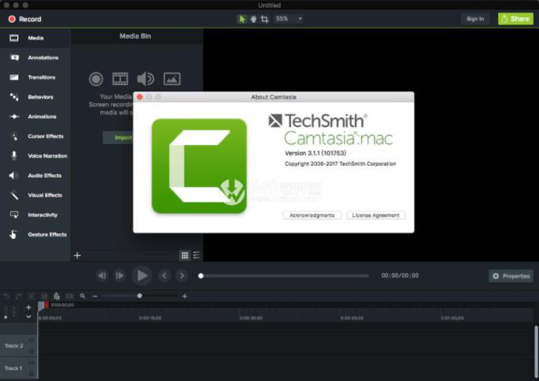Click the video filmstrip icon in Media Bin

pos(120,79)
